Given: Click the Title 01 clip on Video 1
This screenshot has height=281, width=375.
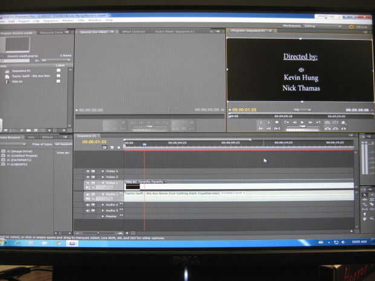Looking at the screenshot, I should 239,185.
